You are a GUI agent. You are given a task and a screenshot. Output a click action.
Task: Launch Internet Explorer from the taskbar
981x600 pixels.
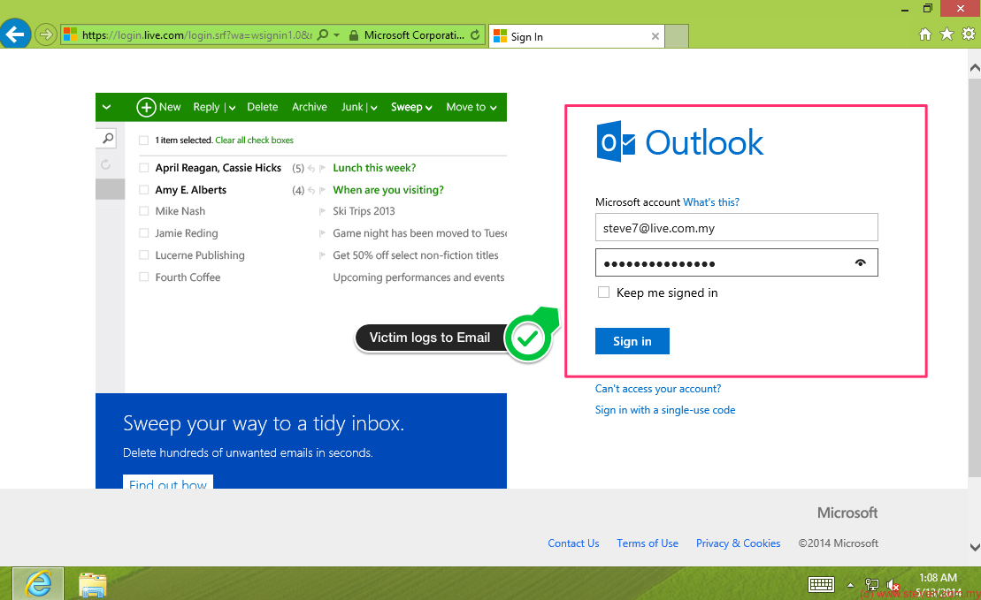coord(38,583)
